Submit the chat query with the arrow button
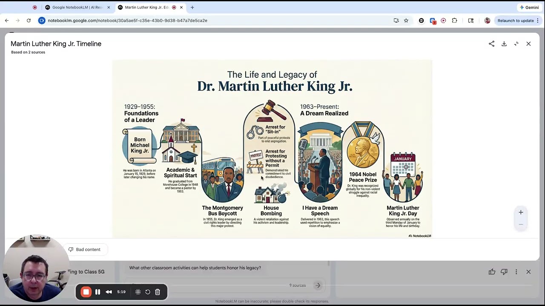Viewport: 545px width, 306px height. click(x=318, y=286)
